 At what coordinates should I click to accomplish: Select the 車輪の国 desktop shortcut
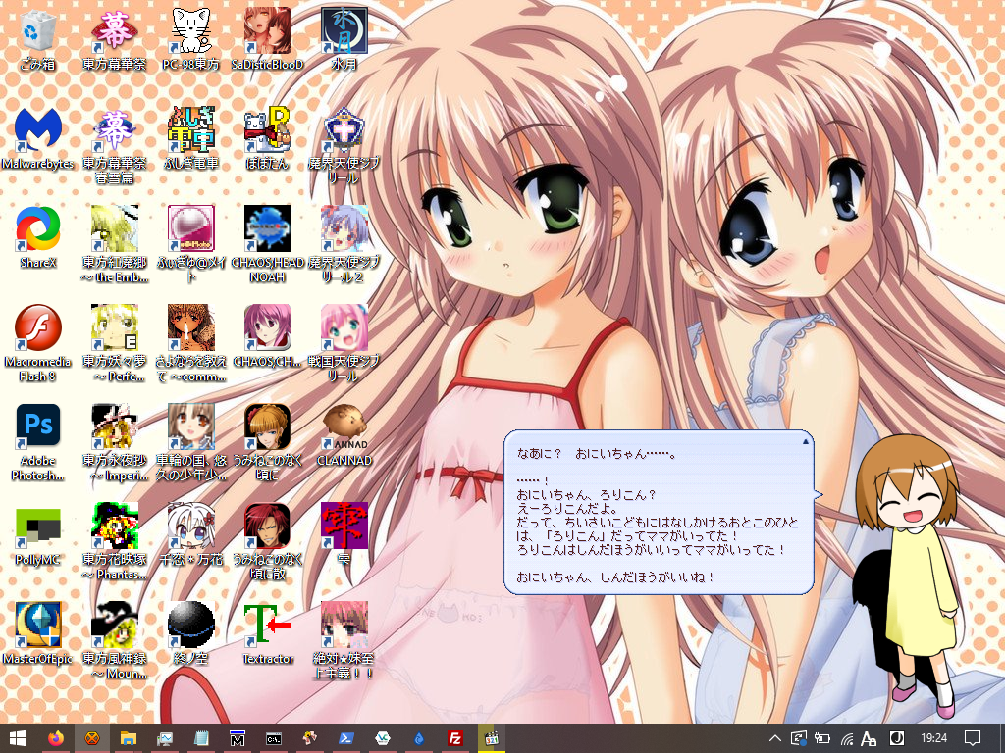pyautogui.click(x=190, y=442)
